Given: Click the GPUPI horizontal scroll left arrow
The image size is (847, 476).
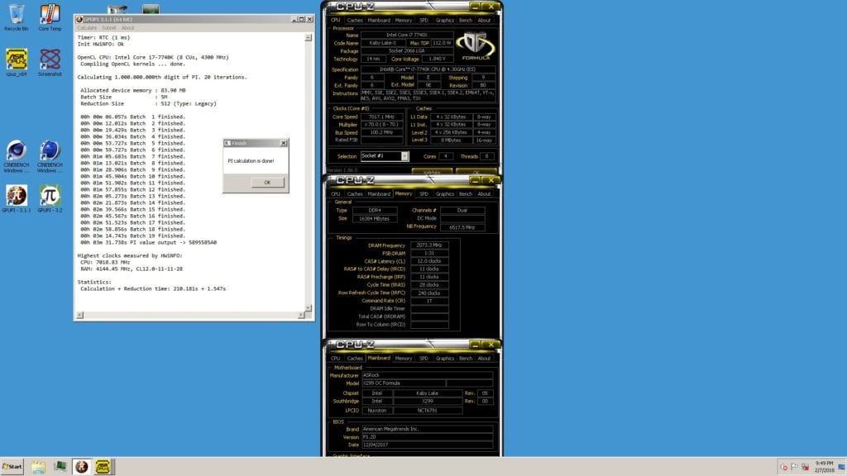Looking at the screenshot, I should tap(80, 315).
